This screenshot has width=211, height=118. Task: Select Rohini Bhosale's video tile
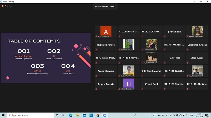197,32
